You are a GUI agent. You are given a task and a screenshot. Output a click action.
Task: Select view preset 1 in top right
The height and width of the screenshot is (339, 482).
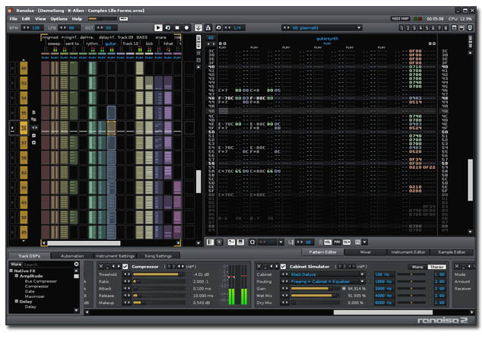401,28
